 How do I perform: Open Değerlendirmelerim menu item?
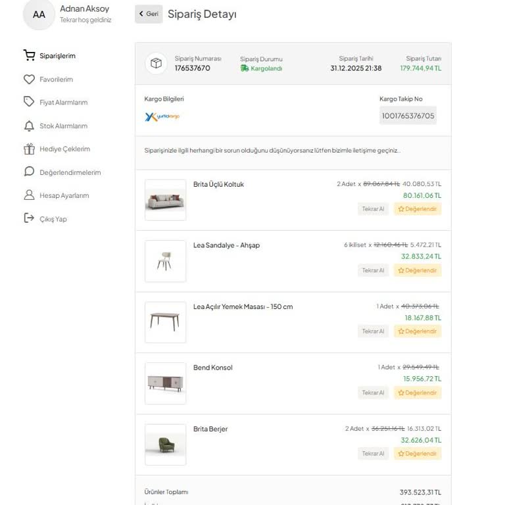(70, 172)
